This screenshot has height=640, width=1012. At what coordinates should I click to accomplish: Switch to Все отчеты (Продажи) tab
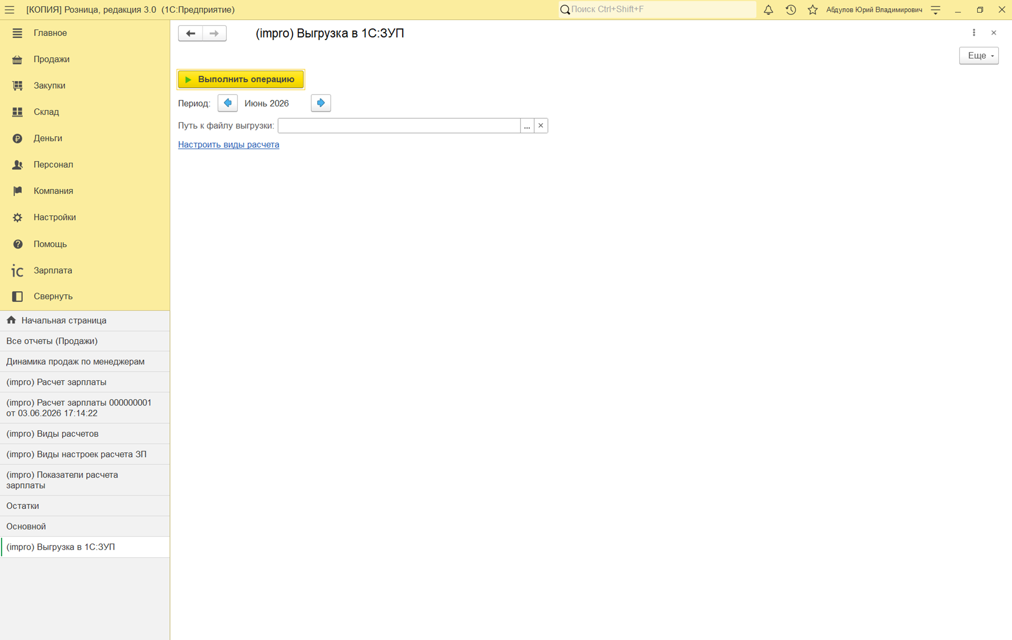(x=85, y=341)
